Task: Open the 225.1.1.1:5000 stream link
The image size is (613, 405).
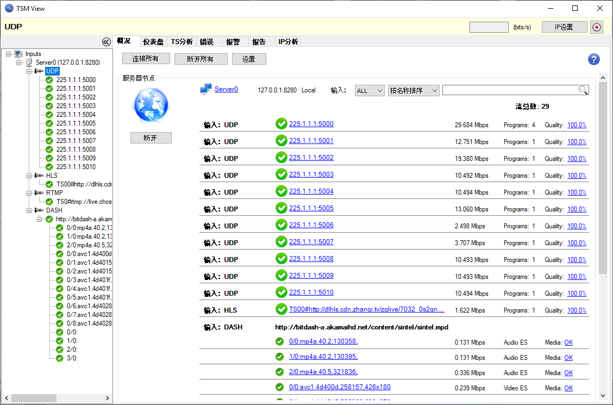Action: click(311, 124)
